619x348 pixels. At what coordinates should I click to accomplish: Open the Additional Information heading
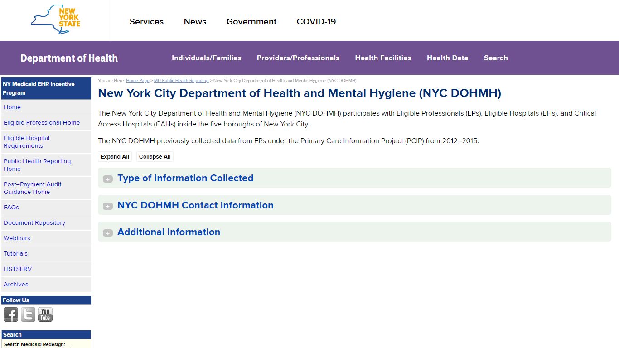pos(169,232)
